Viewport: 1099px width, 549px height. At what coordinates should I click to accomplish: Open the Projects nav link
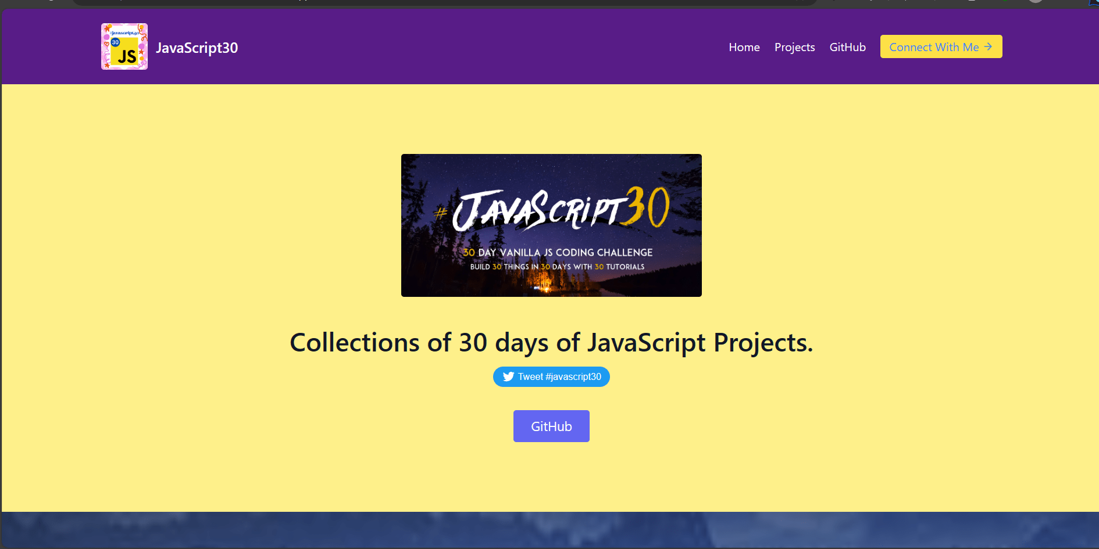coord(794,47)
